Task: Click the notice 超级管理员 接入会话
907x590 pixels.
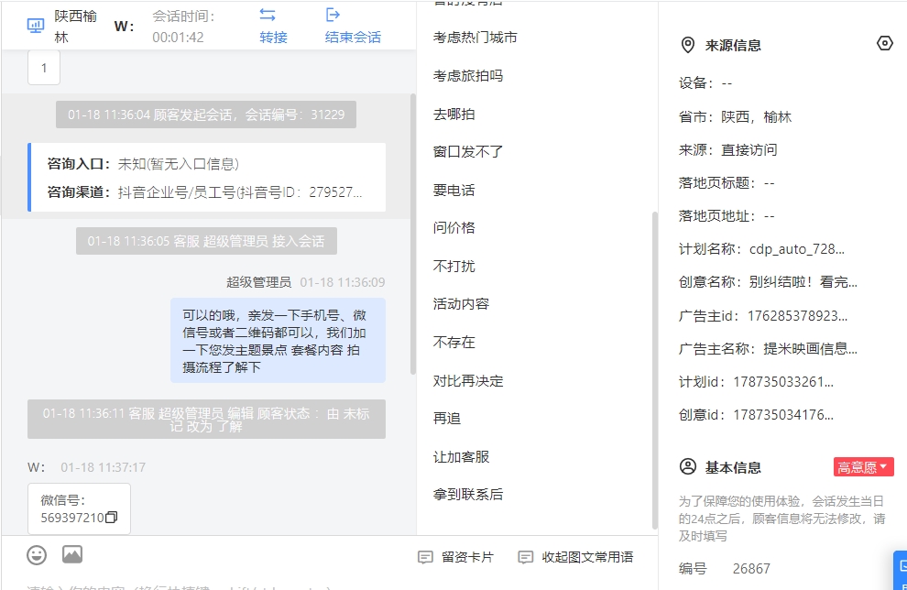Action: click(206, 241)
